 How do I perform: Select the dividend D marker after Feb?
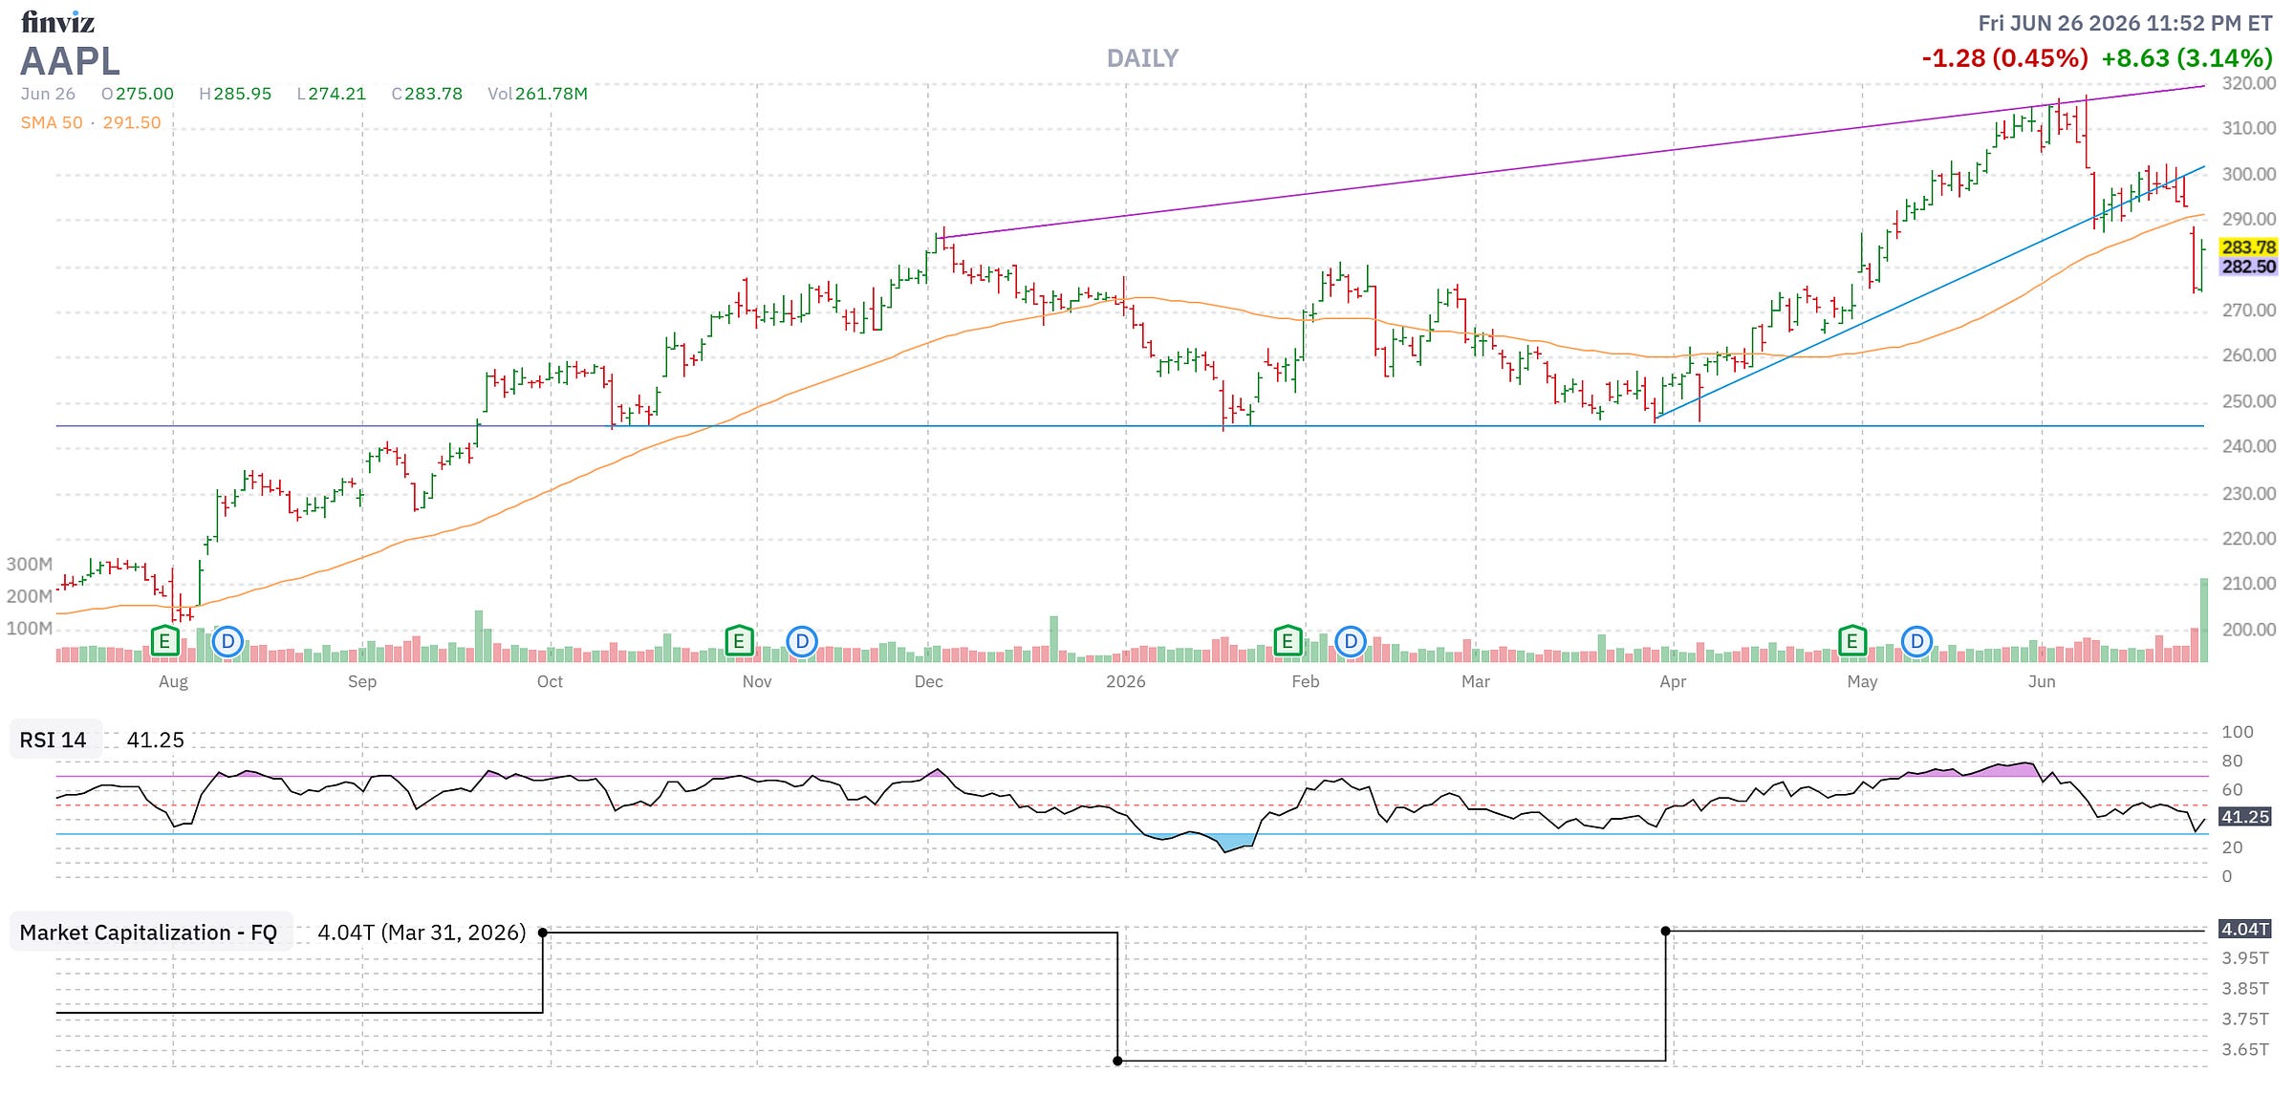[x=1351, y=641]
